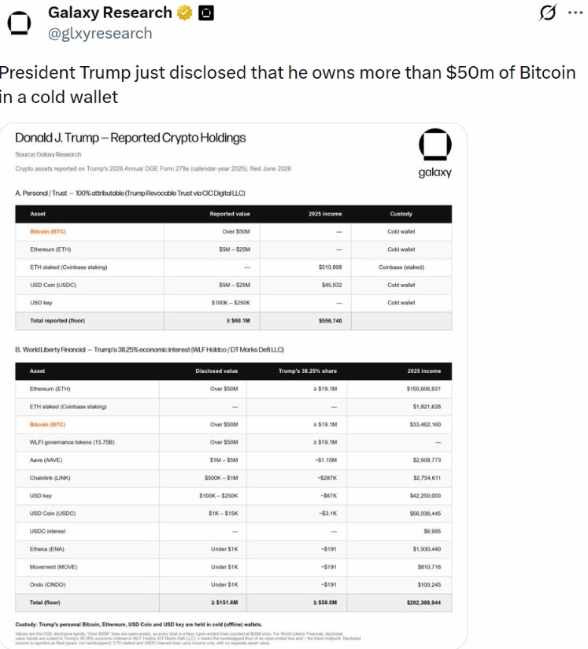Click the black square affiliate badge
588x649 pixels.
(x=206, y=13)
